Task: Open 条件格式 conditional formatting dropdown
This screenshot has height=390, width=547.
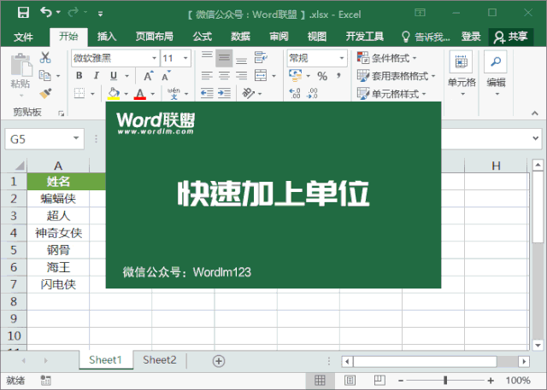Action: click(387, 58)
